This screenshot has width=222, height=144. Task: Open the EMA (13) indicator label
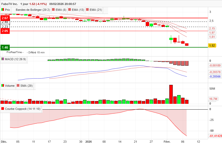(x=78, y=10)
